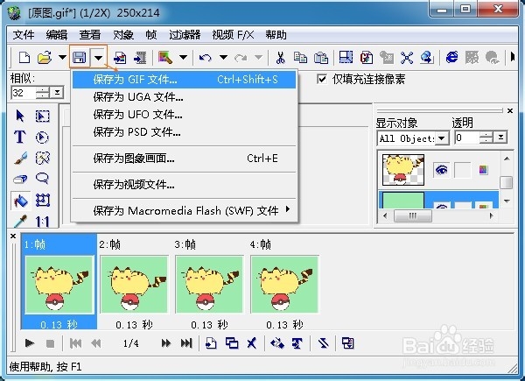Viewport: 525px width, 381px height.
Task: Open the dropdown arrow next to Save icon
Action: tap(98, 58)
